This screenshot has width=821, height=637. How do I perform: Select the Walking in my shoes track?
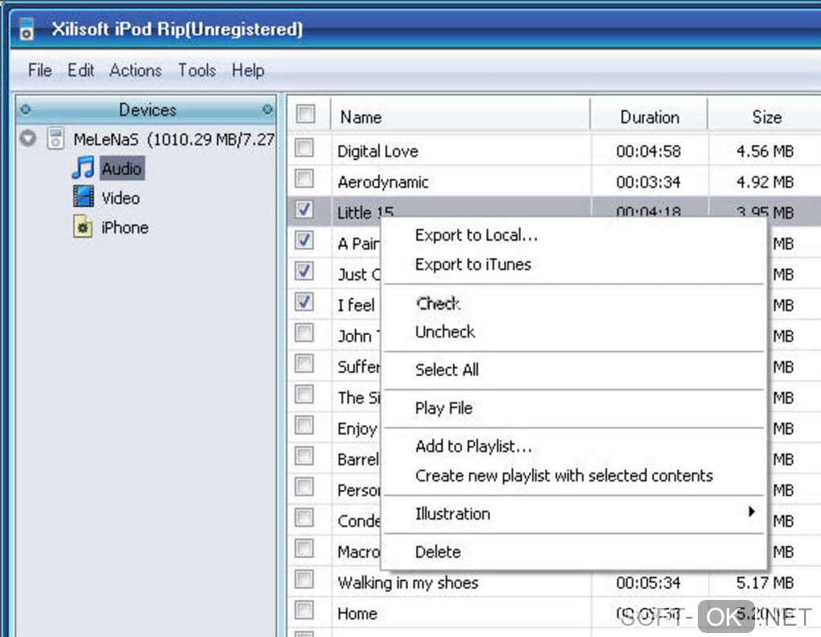408,582
